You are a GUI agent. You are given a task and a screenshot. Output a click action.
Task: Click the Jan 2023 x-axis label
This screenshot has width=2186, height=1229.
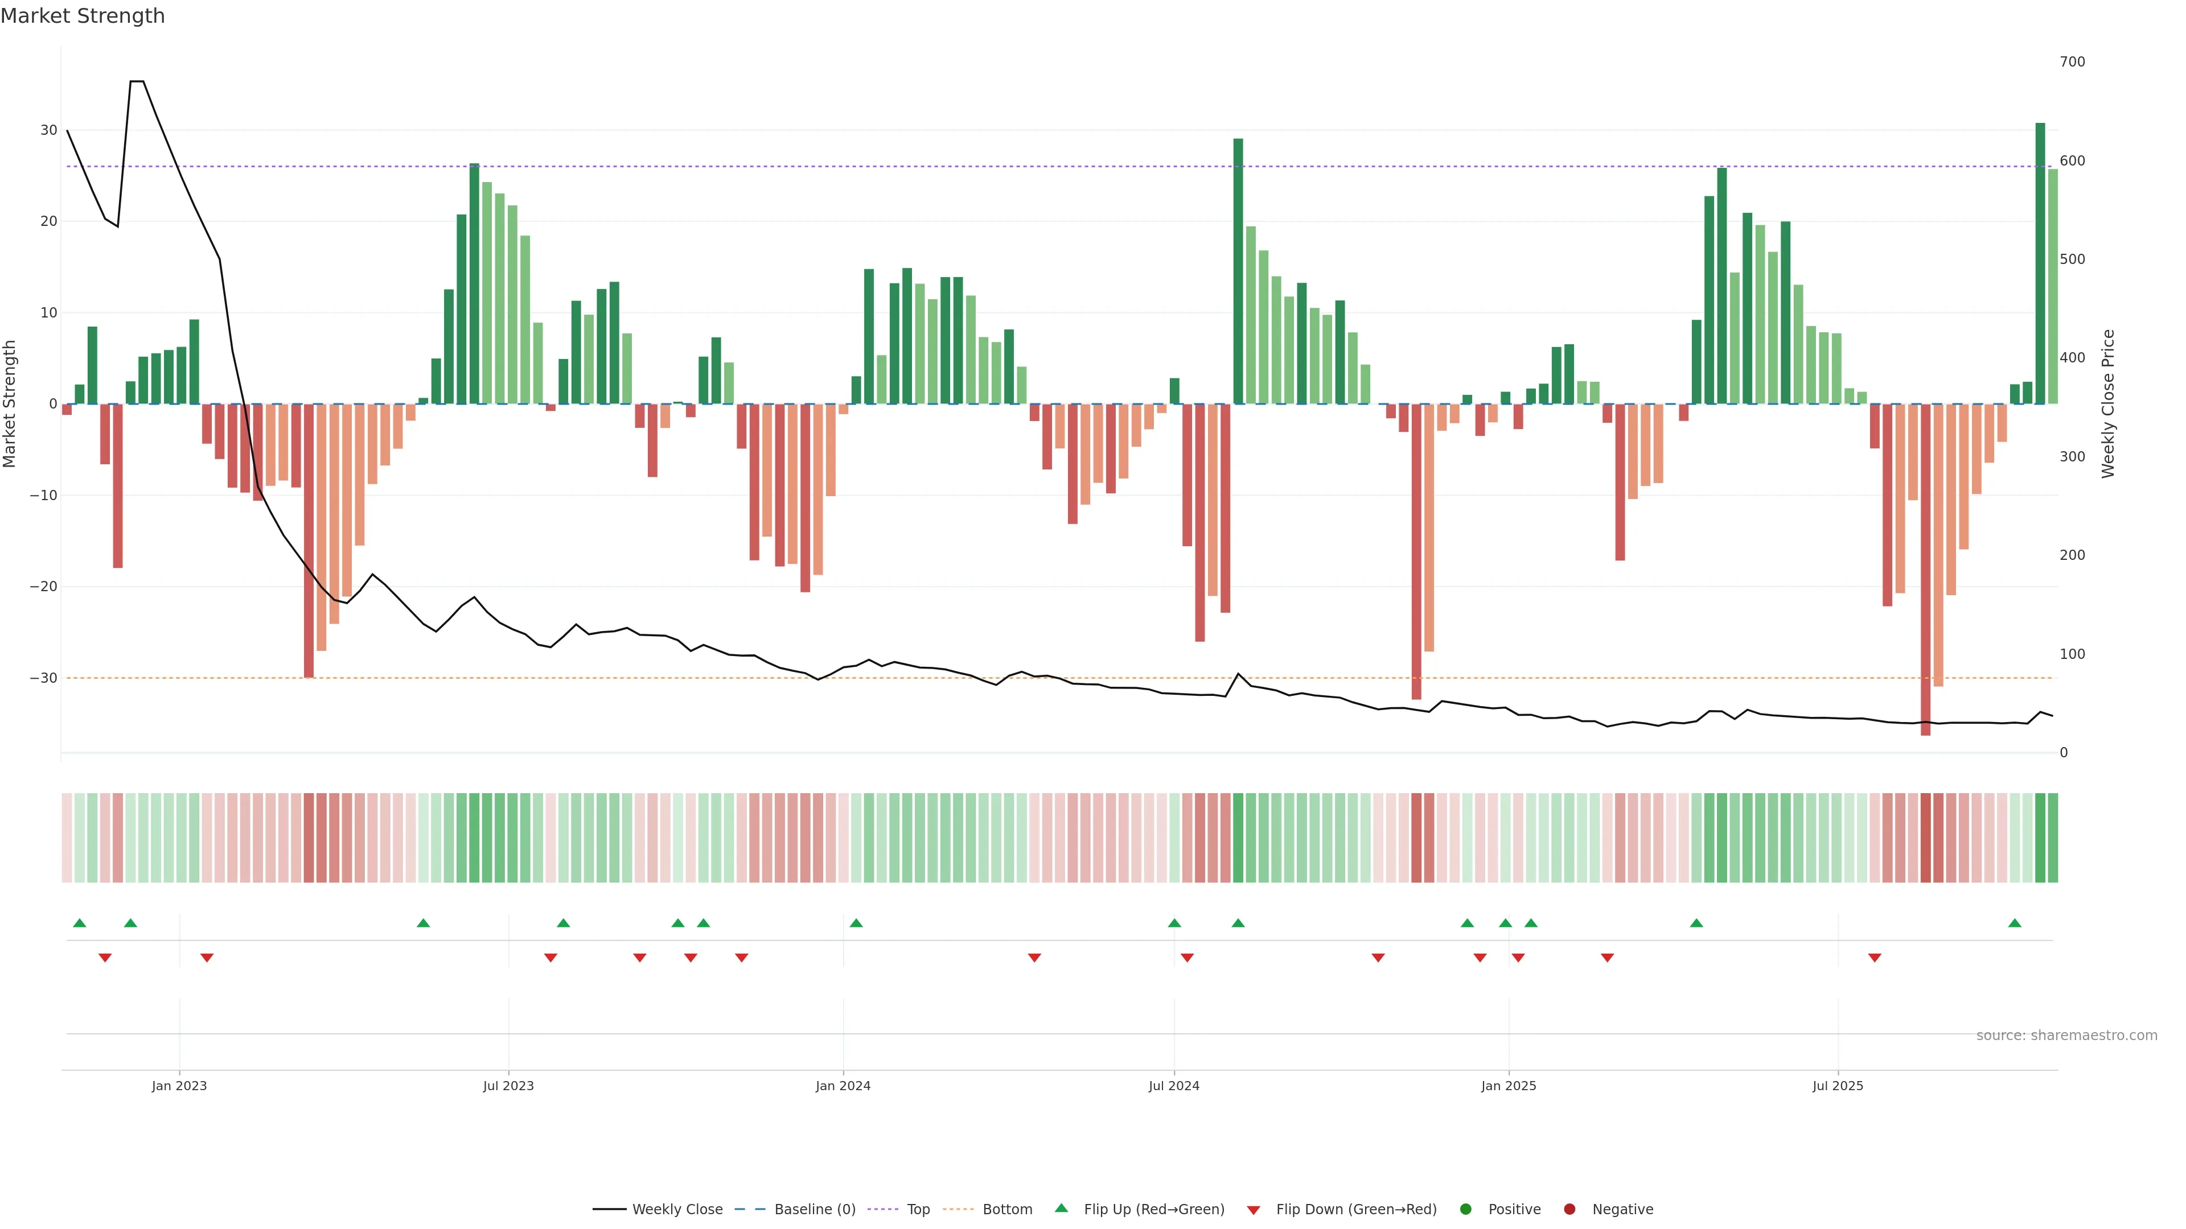[x=179, y=1086]
